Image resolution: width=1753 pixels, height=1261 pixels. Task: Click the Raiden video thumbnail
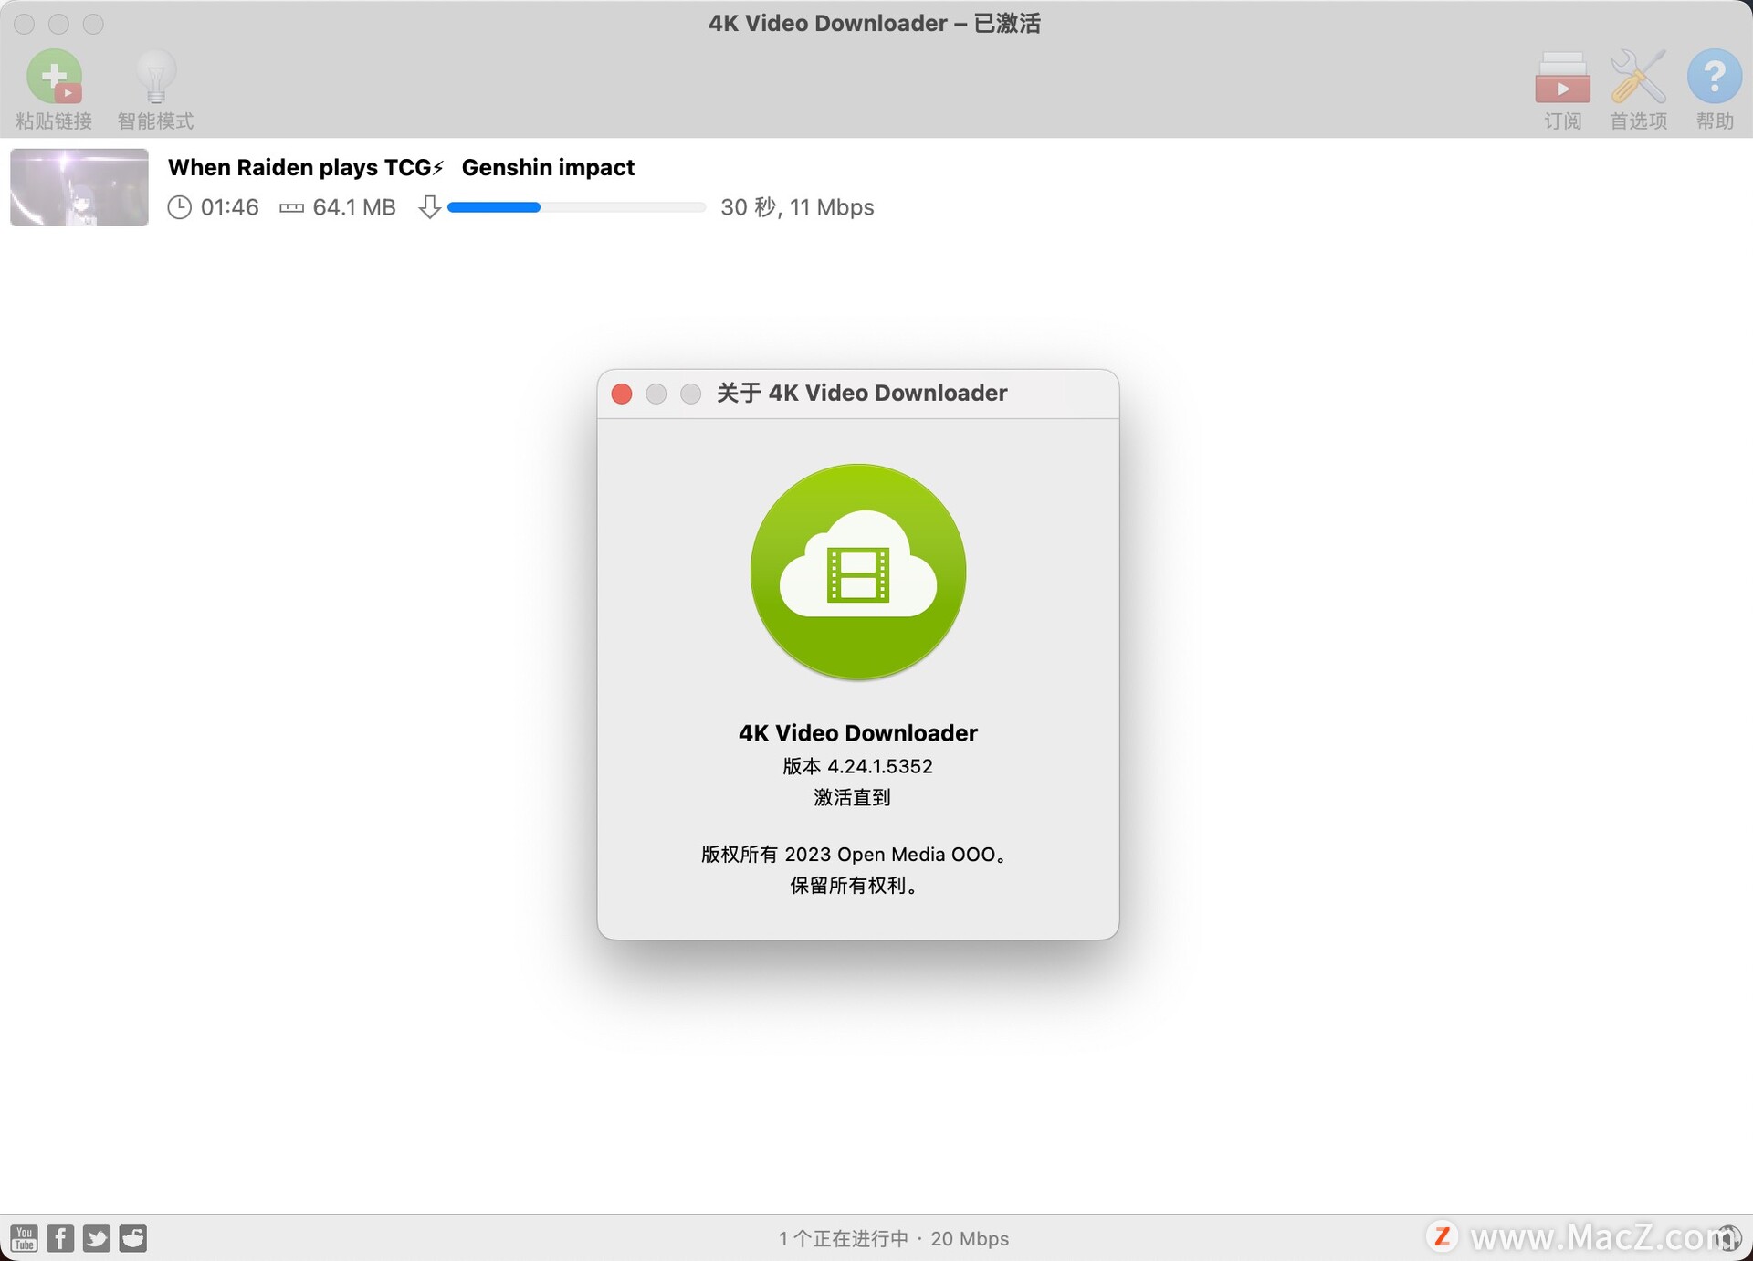[79, 187]
